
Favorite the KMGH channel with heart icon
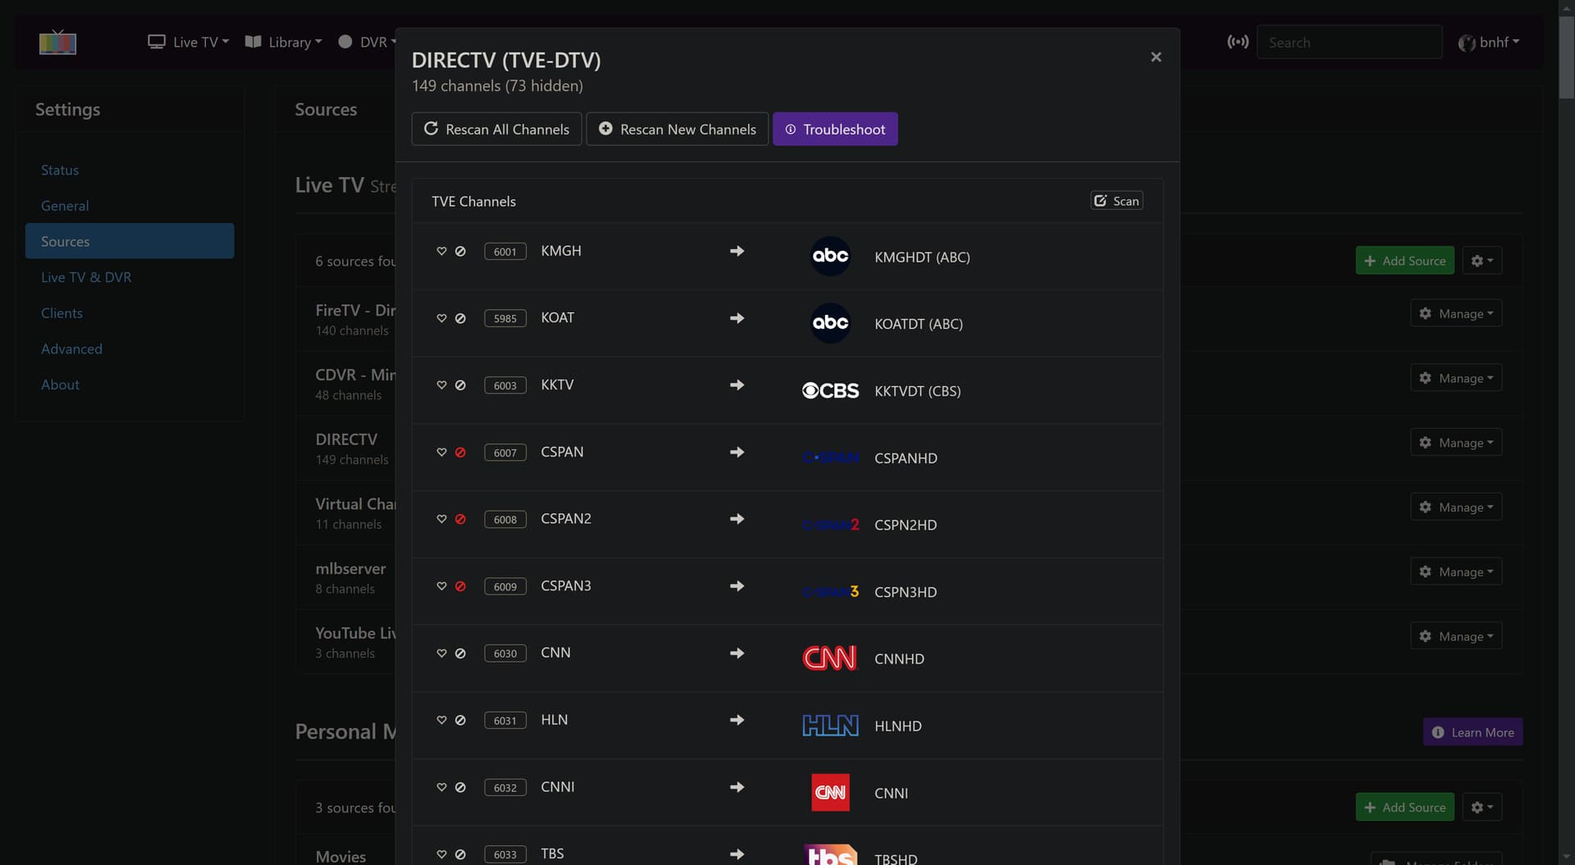pyautogui.click(x=441, y=252)
